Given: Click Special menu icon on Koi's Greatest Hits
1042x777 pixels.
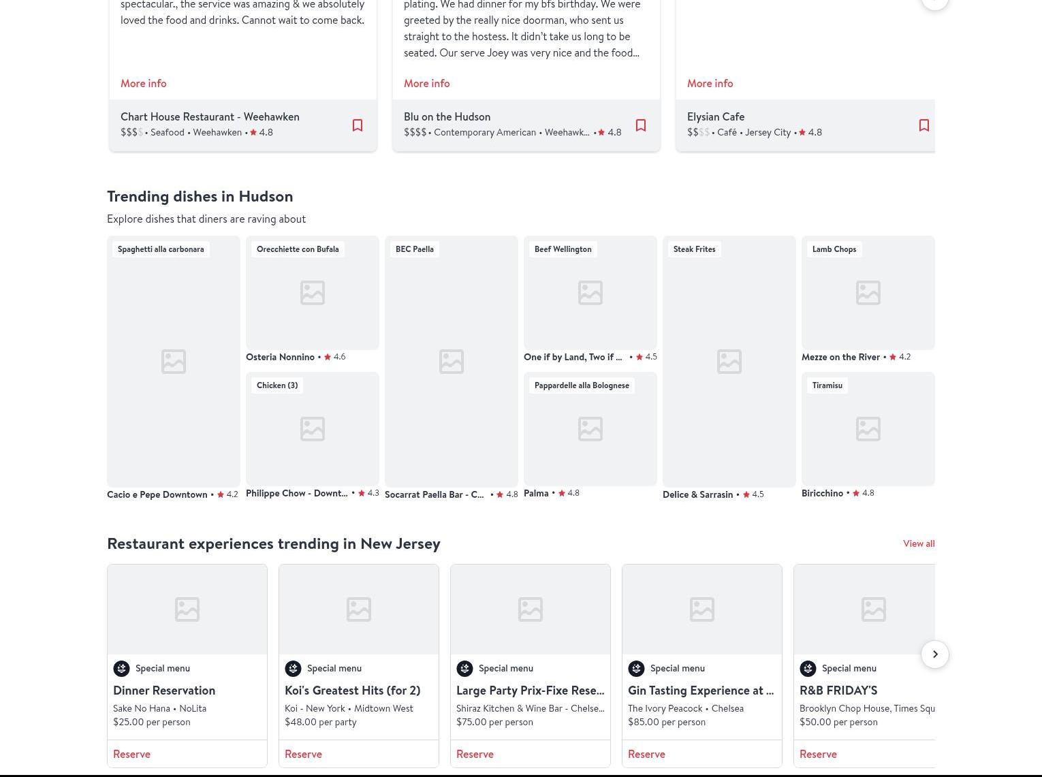Looking at the screenshot, I should [x=293, y=669].
